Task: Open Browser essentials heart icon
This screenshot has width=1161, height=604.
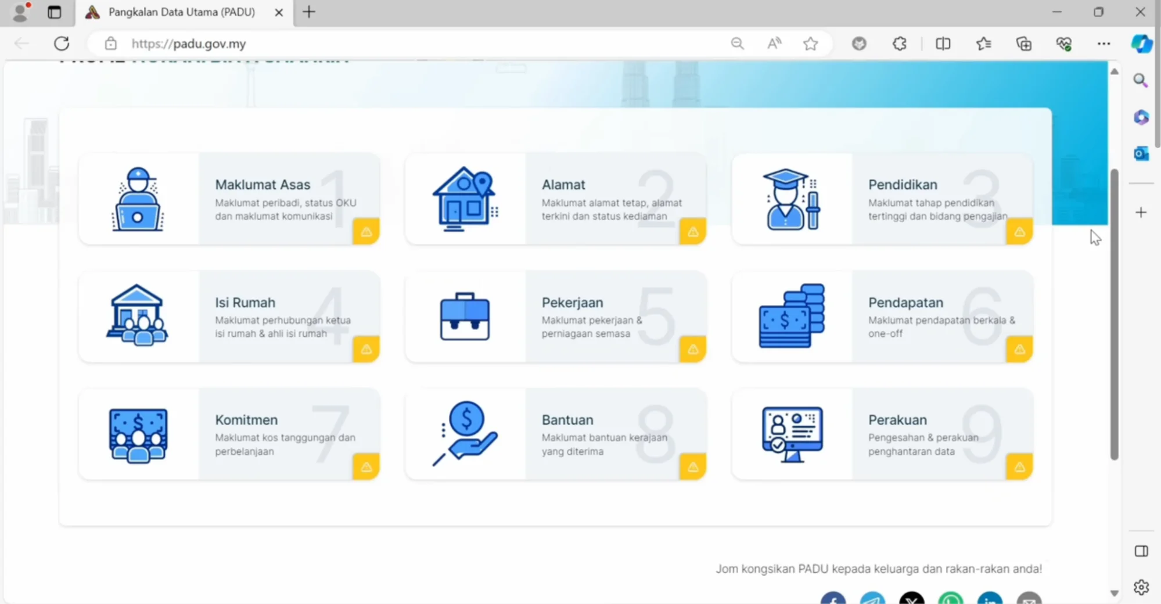Action: pyautogui.click(x=1063, y=44)
